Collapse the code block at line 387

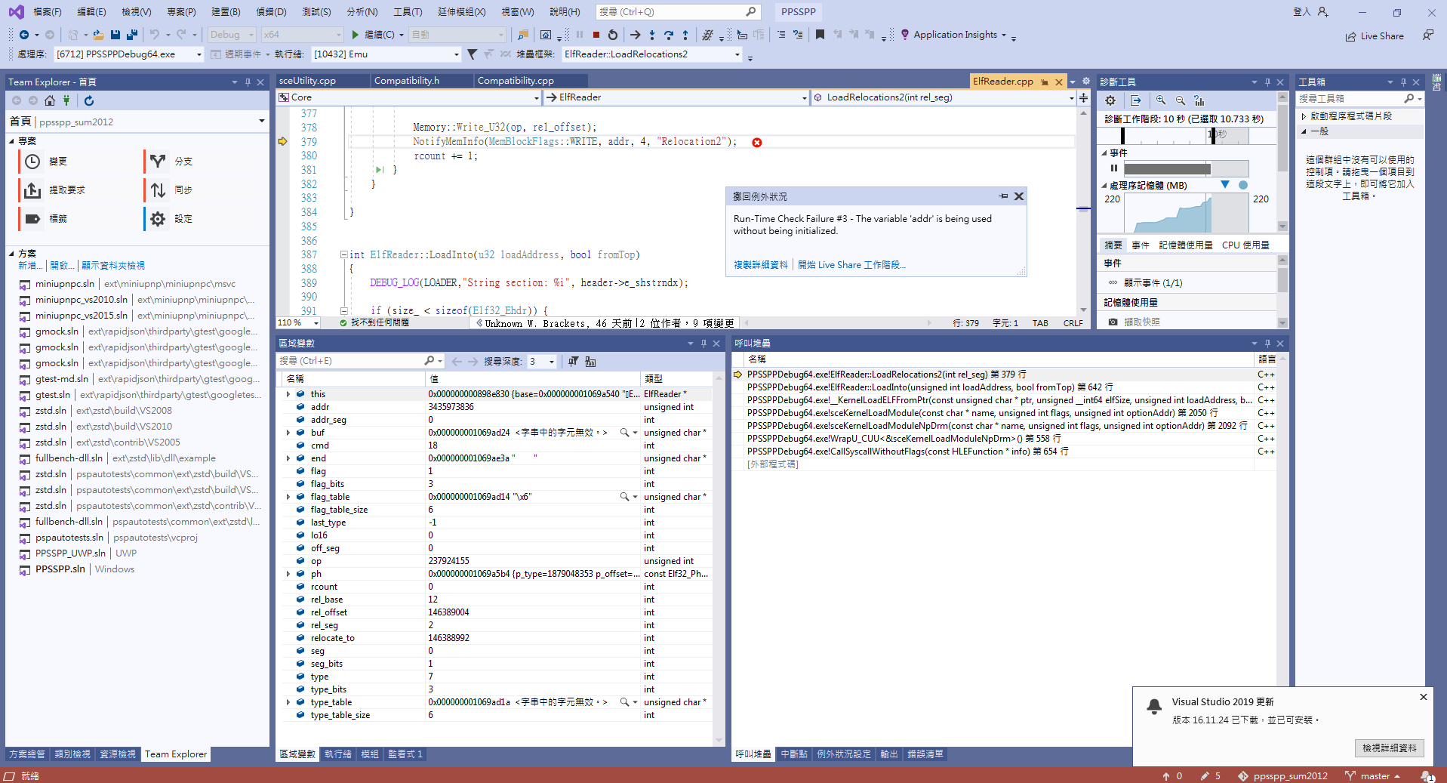pyautogui.click(x=343, y=255)
